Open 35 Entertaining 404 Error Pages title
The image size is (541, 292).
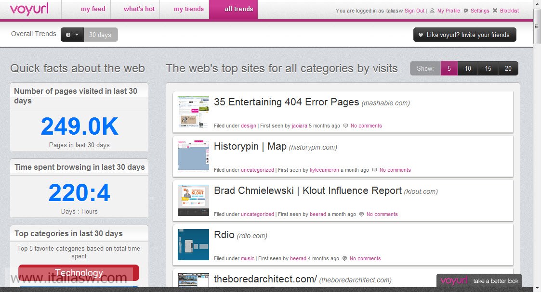(286, 102)
